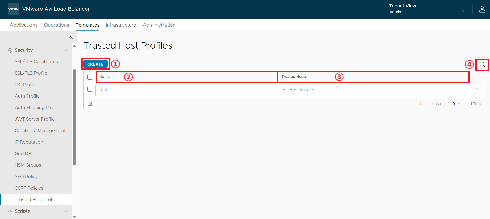Open HSM Groups
This screenshot has height=219, width=490.
point(28,165)
